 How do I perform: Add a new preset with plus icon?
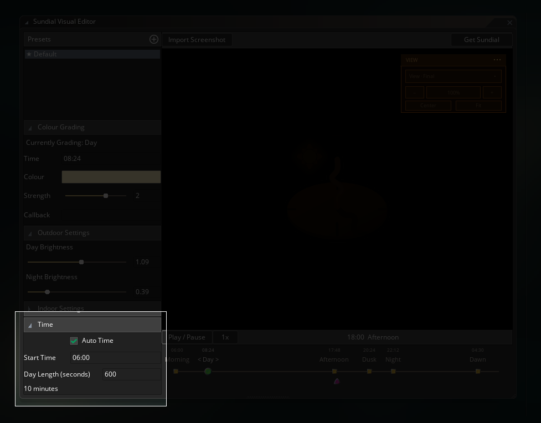pos(154,39)
